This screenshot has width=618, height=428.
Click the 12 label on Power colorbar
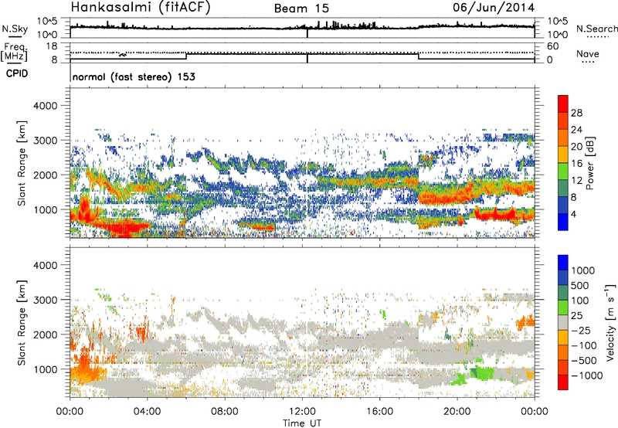coord(576,181)
